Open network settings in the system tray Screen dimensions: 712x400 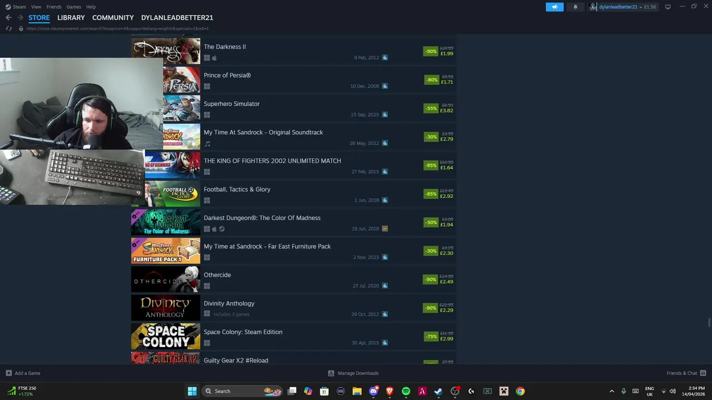pos(663,391)
